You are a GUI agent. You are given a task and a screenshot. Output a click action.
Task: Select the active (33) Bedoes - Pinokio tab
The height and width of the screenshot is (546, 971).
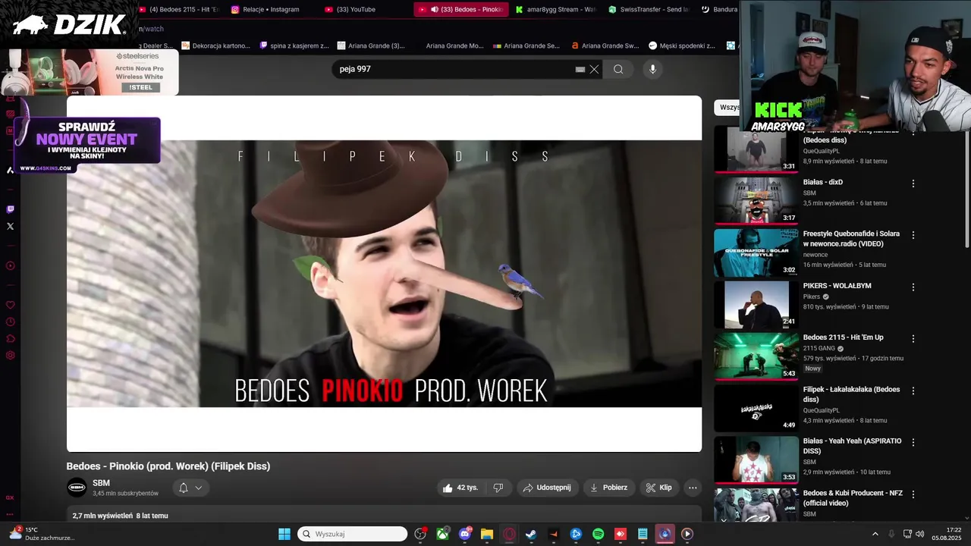[461, 9]
